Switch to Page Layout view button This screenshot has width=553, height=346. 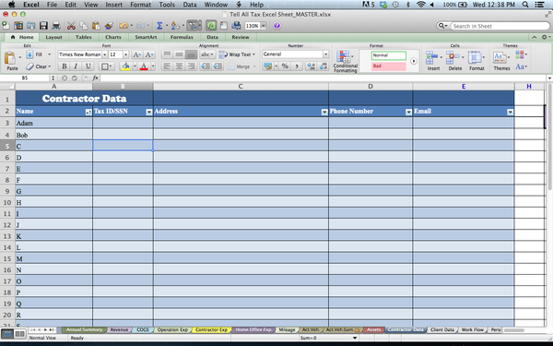click(x=19, y=334)
